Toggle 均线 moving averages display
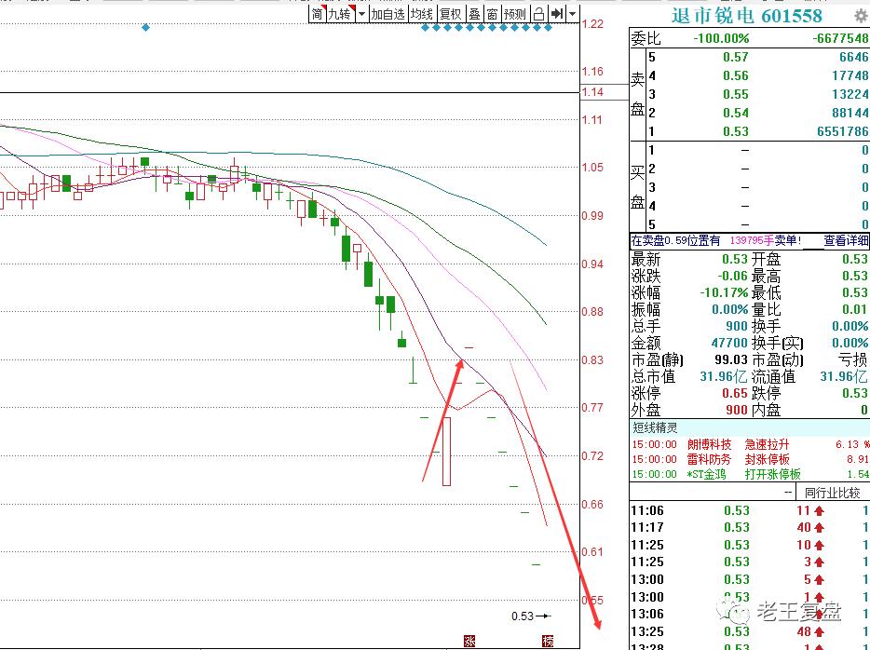This screenshot has width=870, height=650. click(x=422, y=14)
